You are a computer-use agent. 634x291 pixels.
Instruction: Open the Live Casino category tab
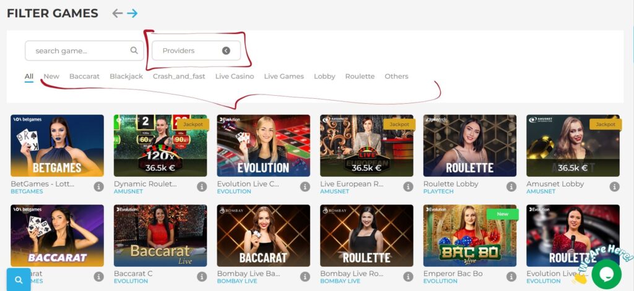(x=235, y=76)
